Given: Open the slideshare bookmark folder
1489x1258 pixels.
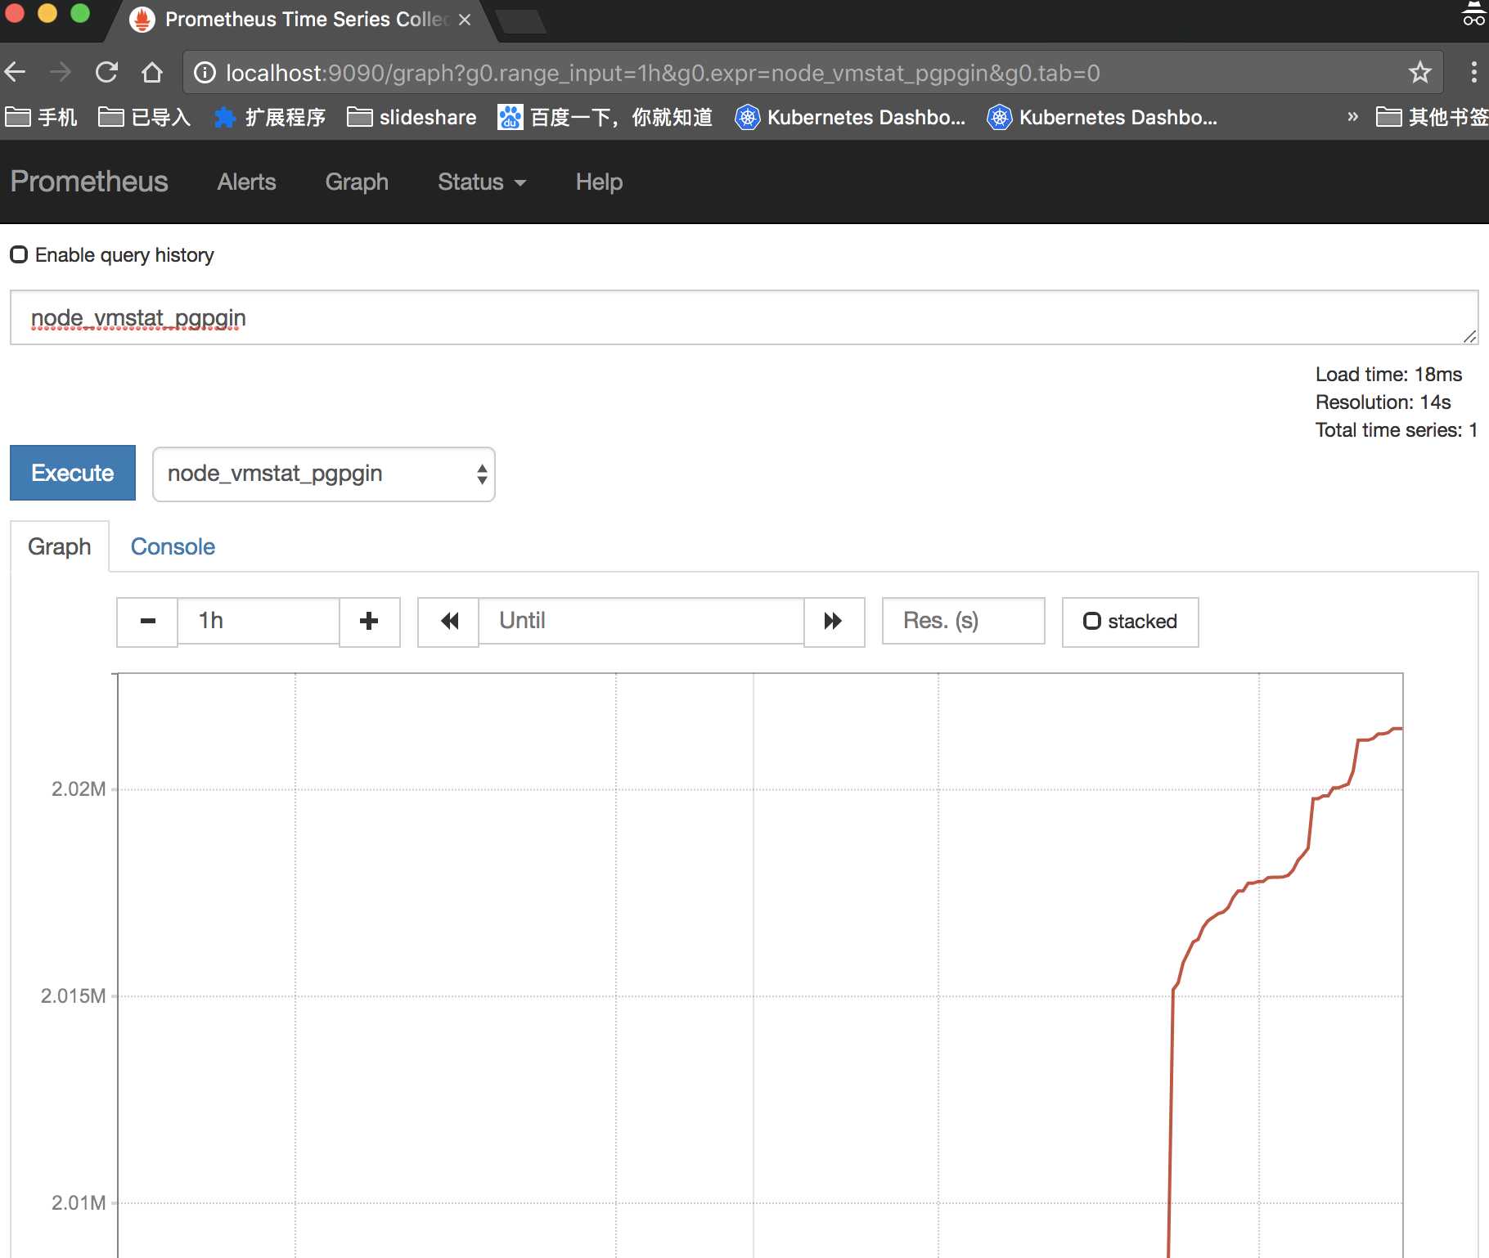Looking at the screenshot, I should point(412,117).
